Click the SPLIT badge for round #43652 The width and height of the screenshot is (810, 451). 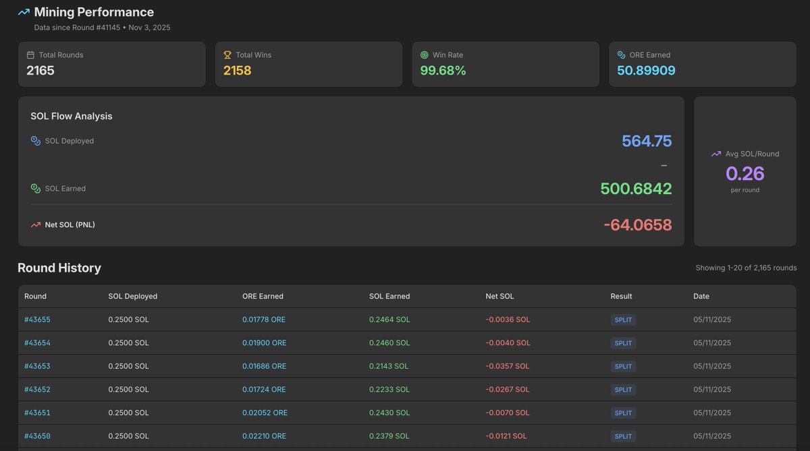tap(623, 390)
